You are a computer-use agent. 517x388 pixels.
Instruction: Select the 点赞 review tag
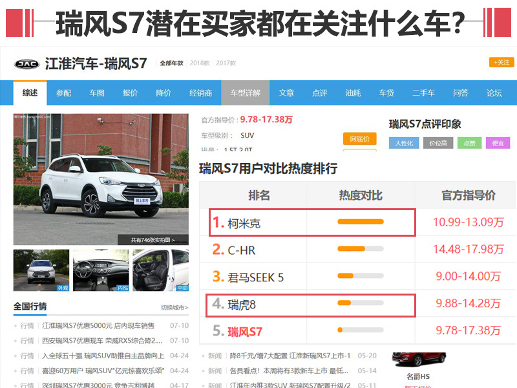point(470,143)
